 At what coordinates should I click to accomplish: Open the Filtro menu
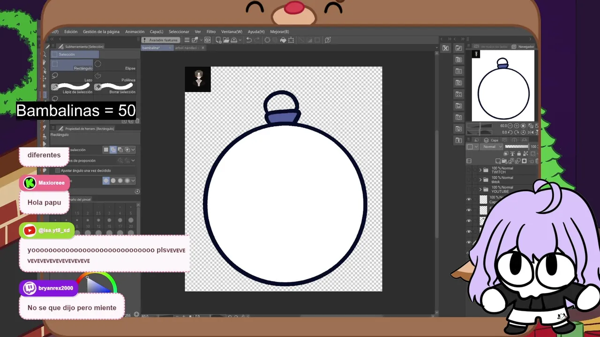pos(211,32)
